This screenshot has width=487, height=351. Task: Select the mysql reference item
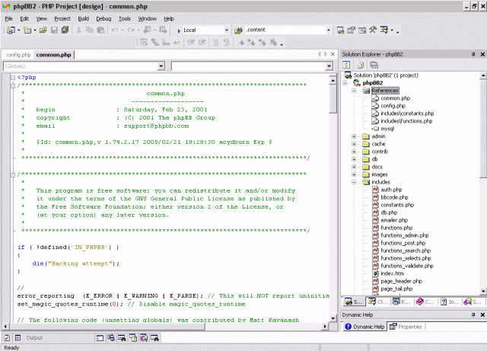point(387,129)
